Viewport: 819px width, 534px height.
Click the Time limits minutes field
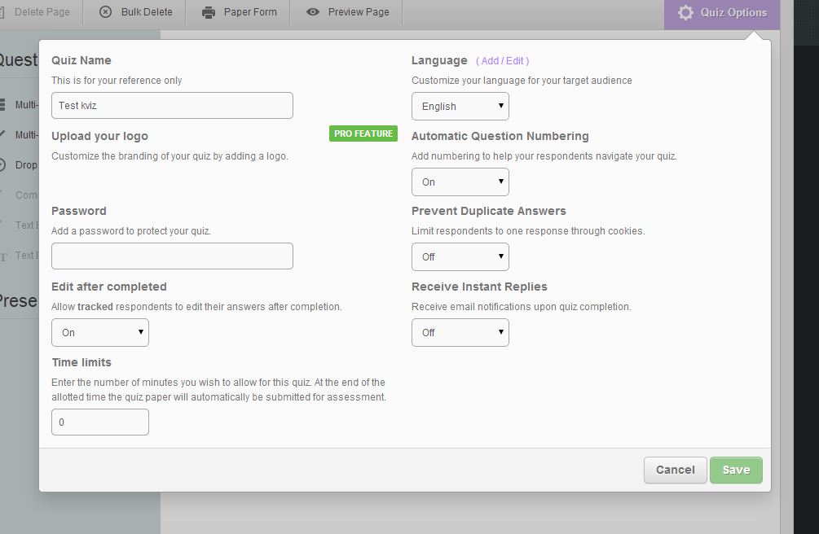pos(99,422)
